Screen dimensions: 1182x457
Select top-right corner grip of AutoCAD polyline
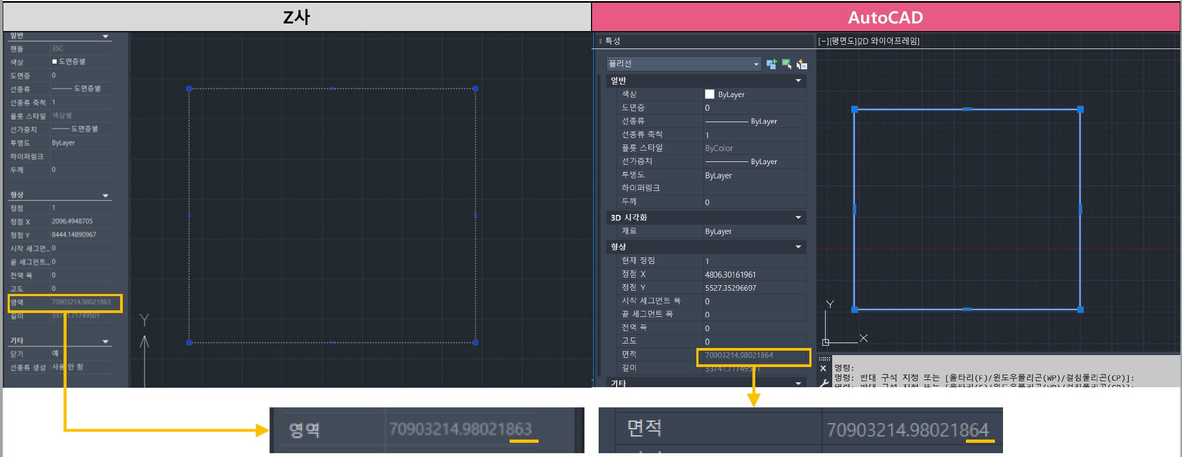point(1080,110)
